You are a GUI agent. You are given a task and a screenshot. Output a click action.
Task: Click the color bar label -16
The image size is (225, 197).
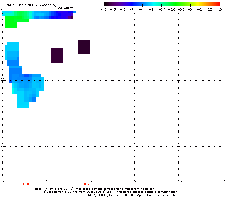point(103,10)
